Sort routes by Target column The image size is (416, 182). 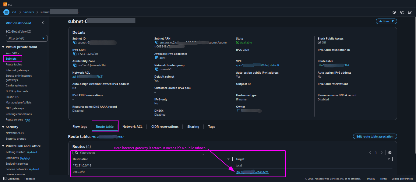coord(389,159)
